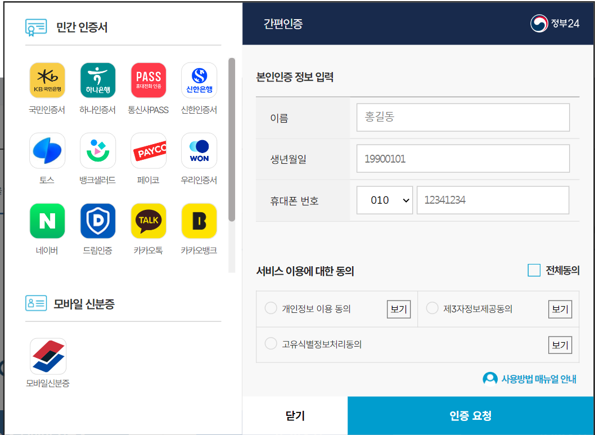Open the 사용방법 매뉴얼 안내 link
595x435 pixels.
pyautogui.click(x=539, y=379)
